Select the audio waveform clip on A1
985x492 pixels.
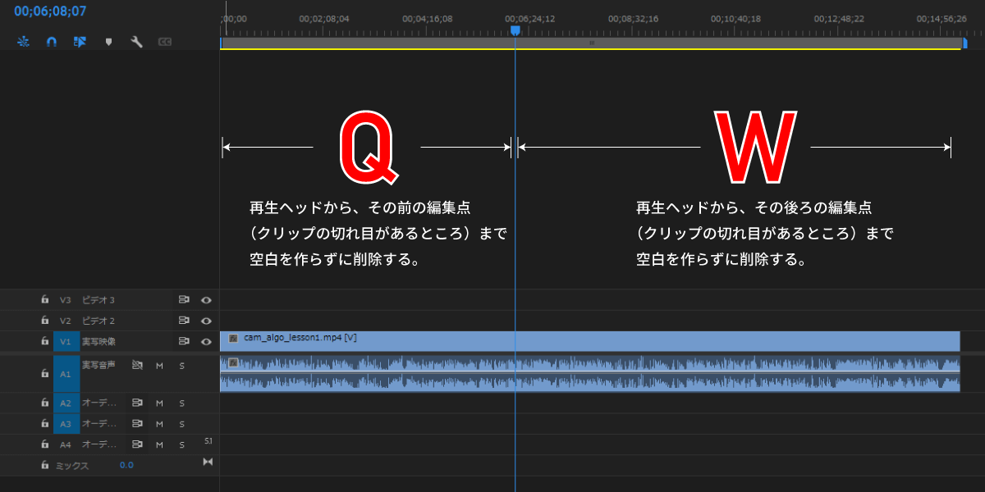[590, 373]
